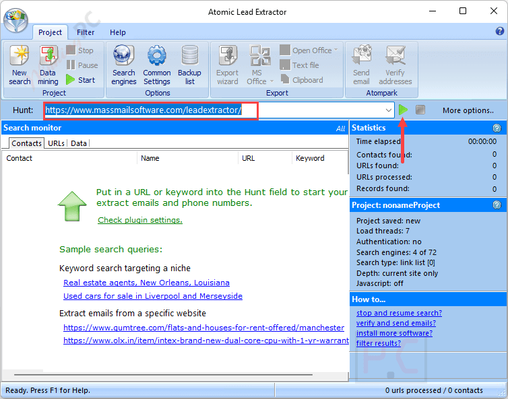Click the All filter in Search monitor header
Screen dimensions: 508x399
(x=340, y=129)
